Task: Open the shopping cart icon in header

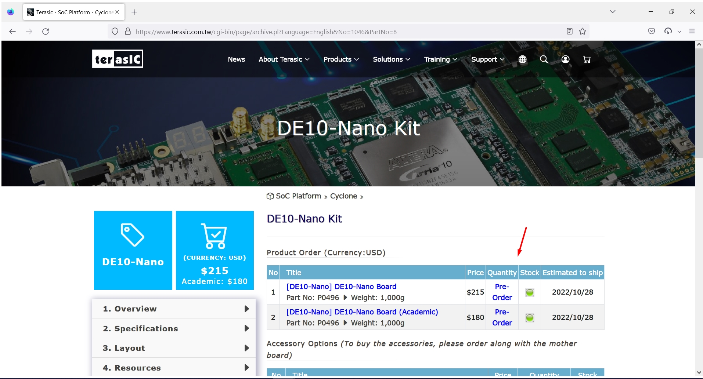Action: coord(587,59)
